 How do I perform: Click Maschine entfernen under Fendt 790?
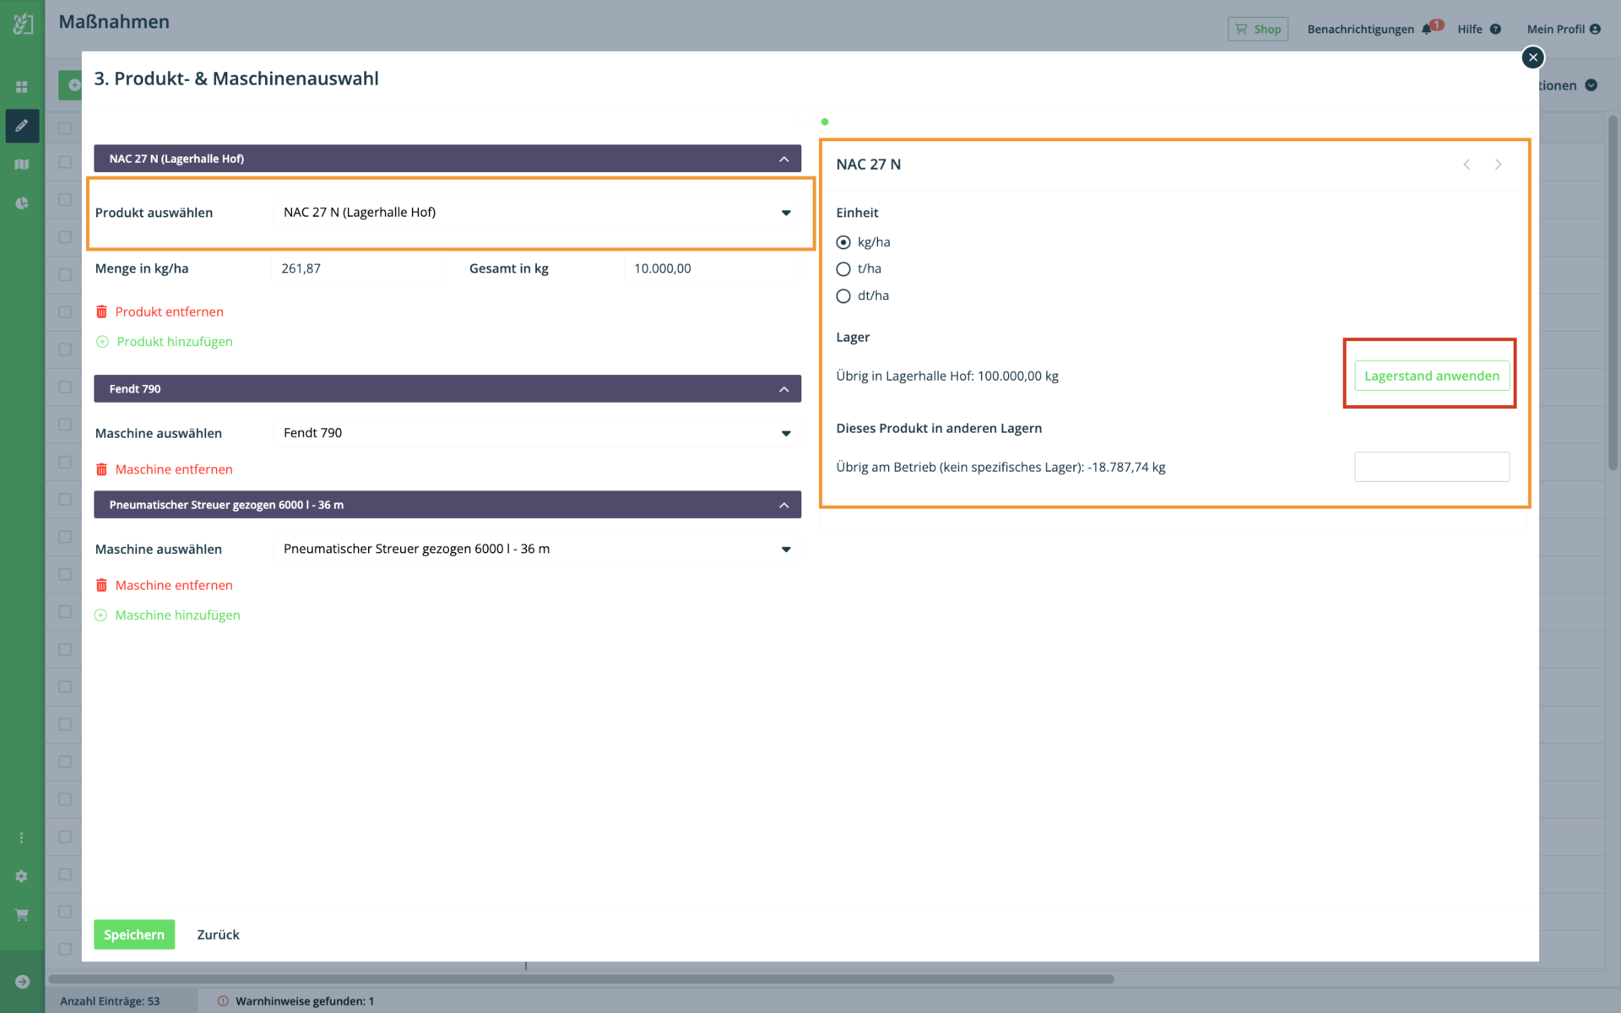click(174, 469)
